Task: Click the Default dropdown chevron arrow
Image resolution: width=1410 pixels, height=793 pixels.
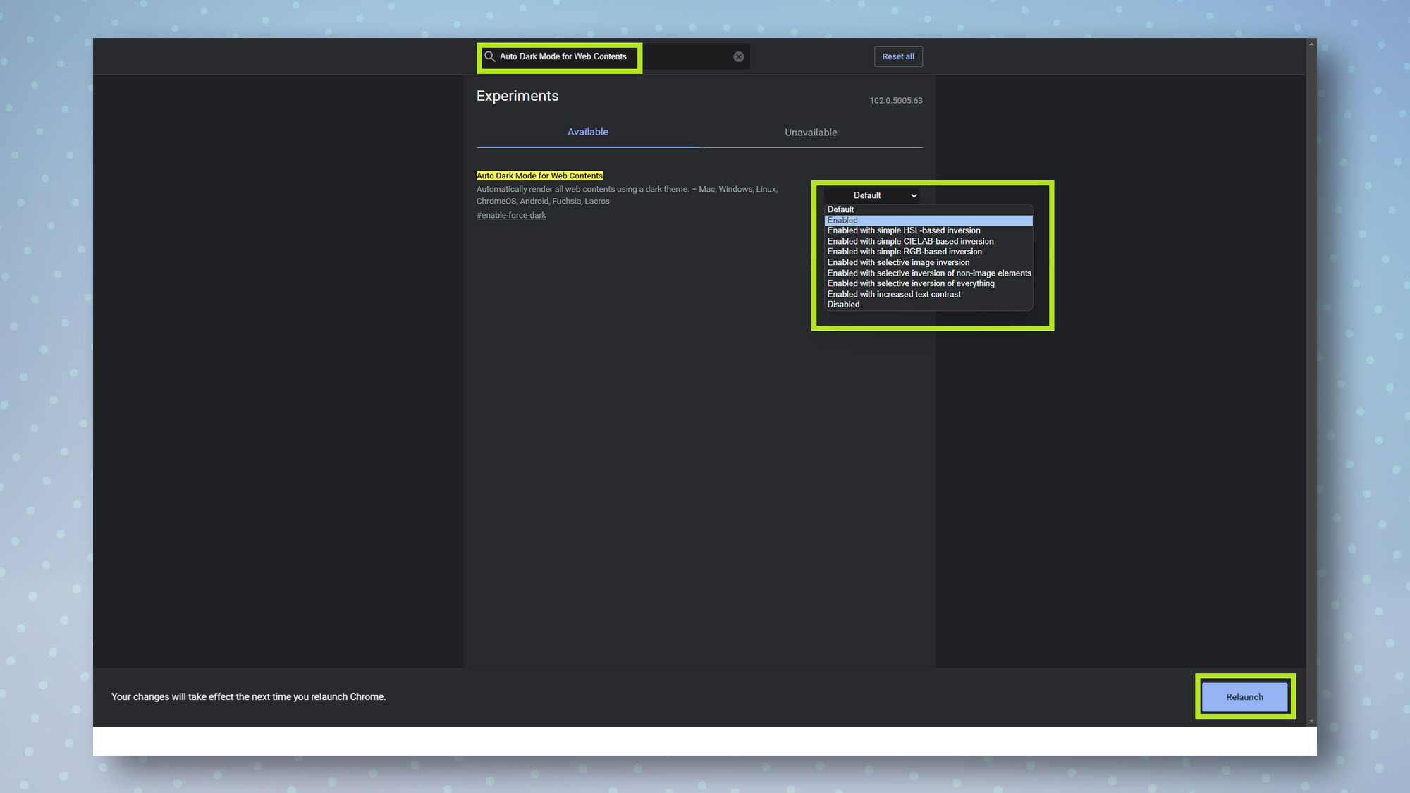Action: pyautogui.click(x=914, y=196)
